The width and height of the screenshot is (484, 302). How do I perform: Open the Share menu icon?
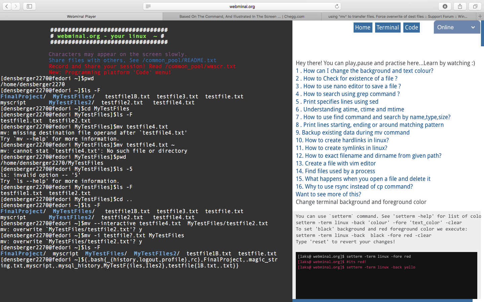[x=460, y=6]
